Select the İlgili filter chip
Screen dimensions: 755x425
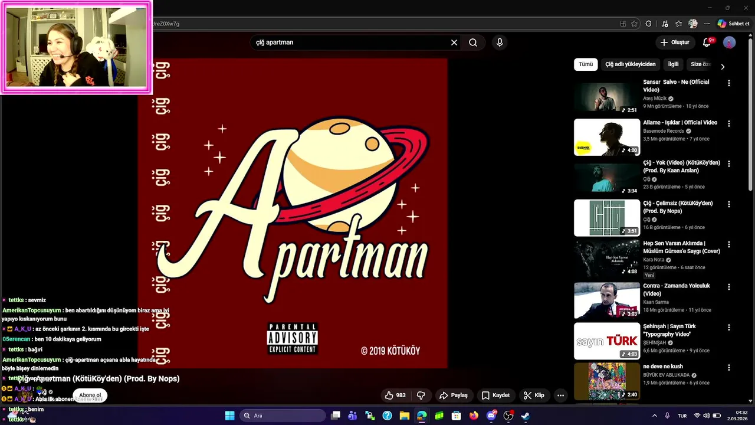point(673,64)
